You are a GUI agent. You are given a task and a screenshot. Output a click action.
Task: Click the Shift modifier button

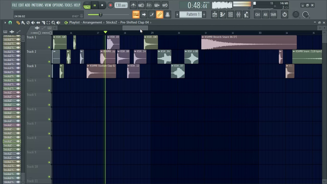click(x=273, y=15)
